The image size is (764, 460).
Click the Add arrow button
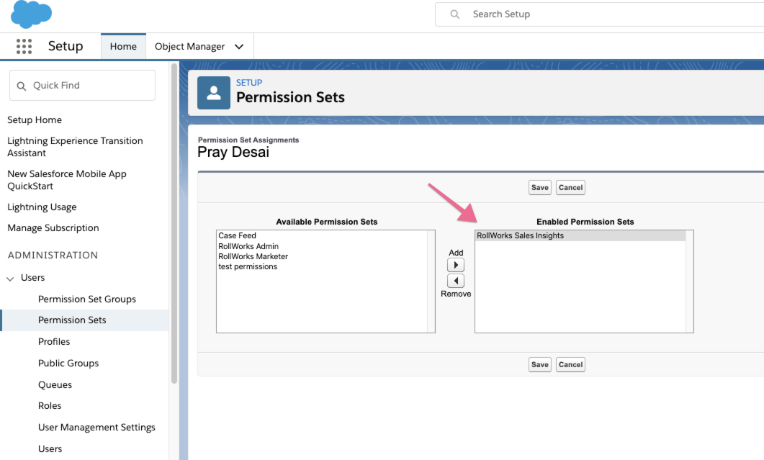click(x=456, y=265)
